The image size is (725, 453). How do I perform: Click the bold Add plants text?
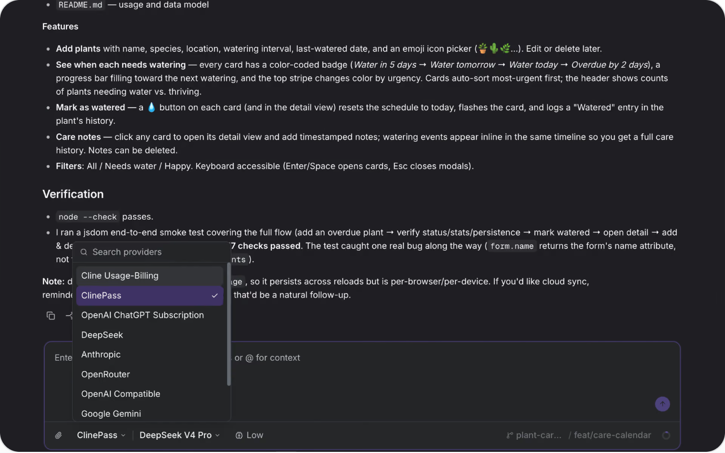(x=78, y=49)
